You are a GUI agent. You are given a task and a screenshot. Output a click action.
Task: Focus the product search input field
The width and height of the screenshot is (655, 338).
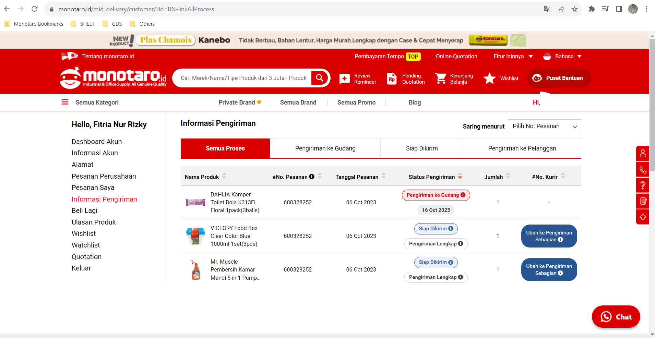click(243, 78)
